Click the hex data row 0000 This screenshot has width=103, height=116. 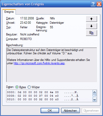[x=43, y=92]
